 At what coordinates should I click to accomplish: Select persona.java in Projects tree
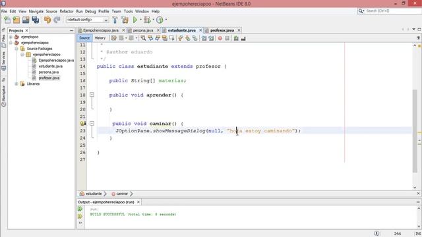[49, 72]
